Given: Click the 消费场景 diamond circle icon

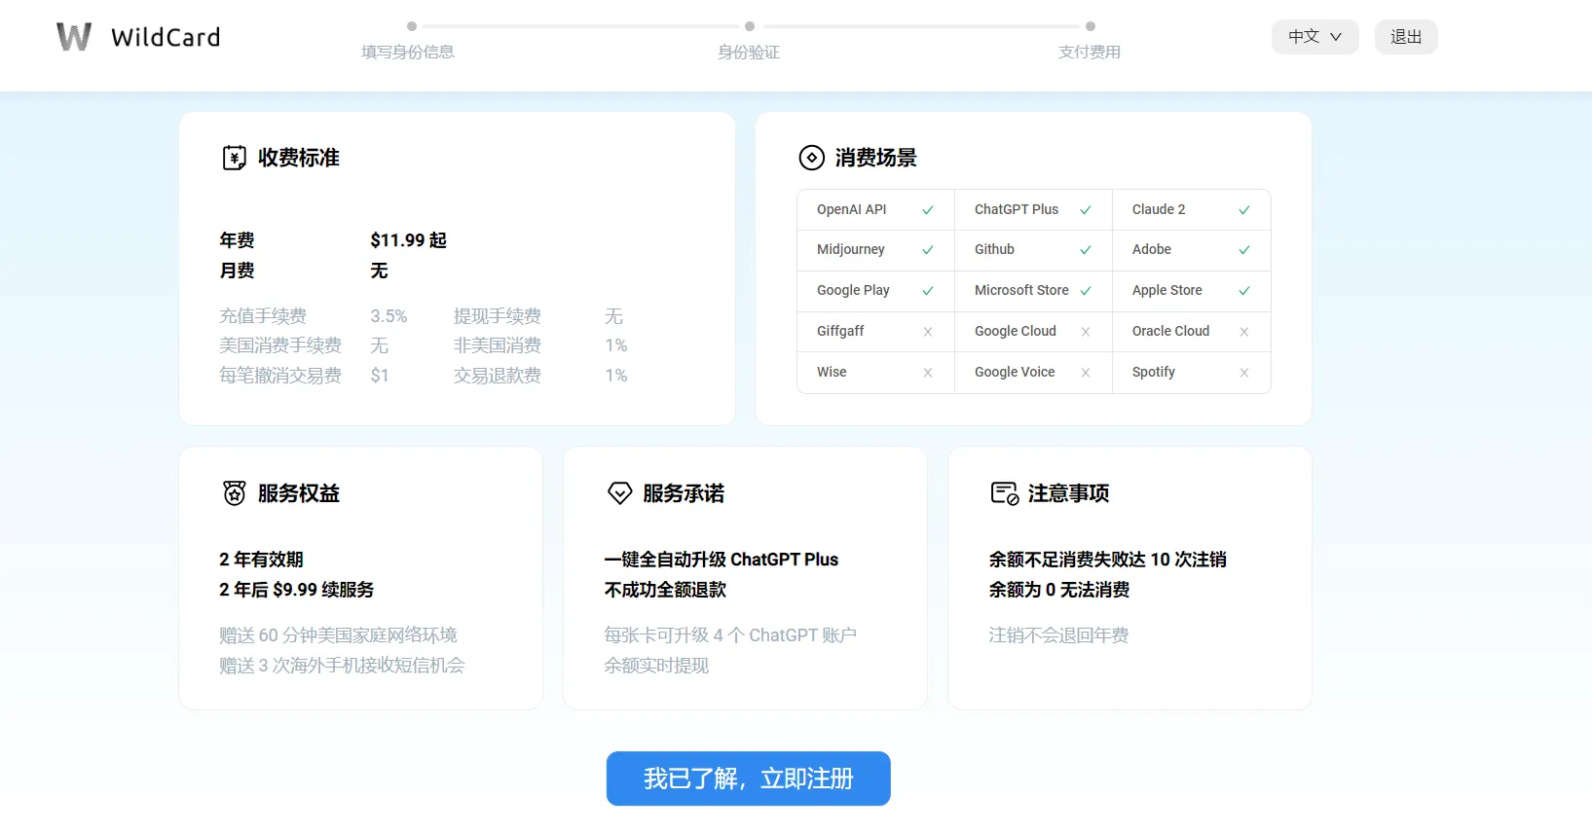Looking at the screenshot, I should point(811,158).
